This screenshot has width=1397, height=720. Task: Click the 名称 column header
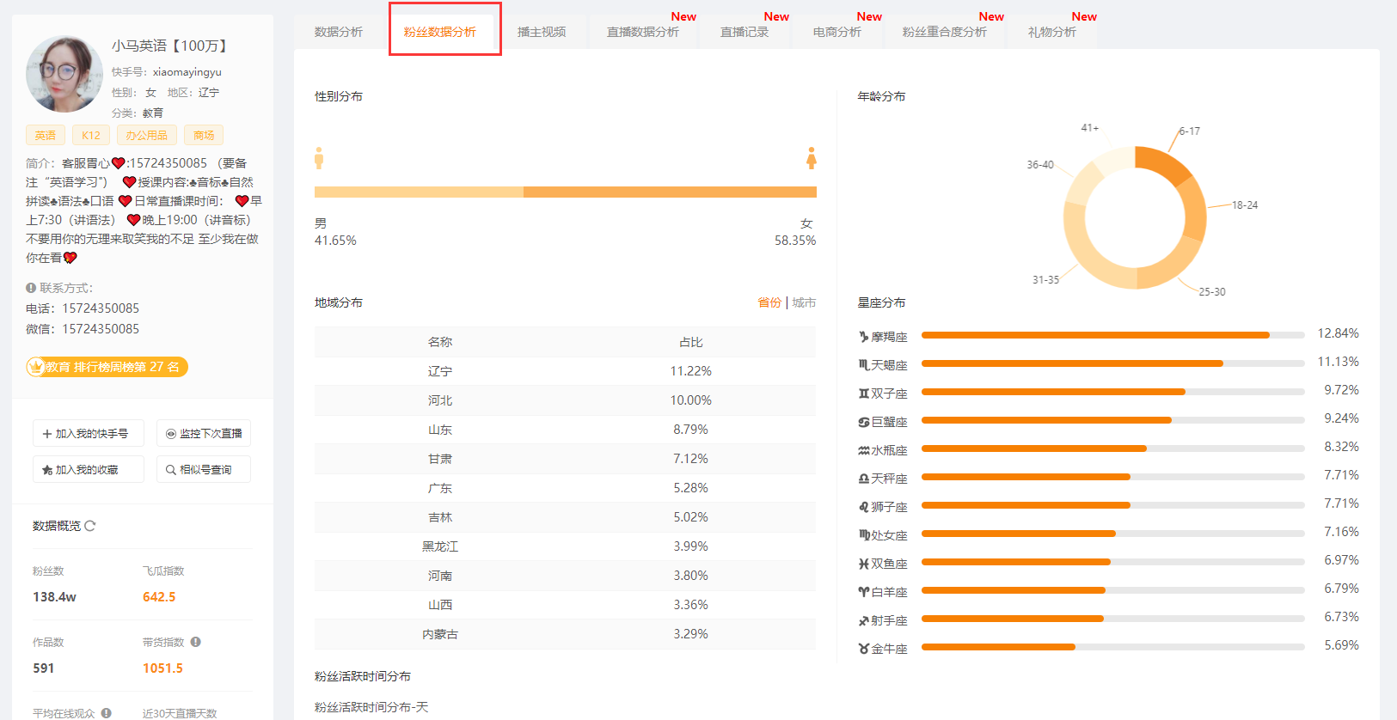point(440,342)
